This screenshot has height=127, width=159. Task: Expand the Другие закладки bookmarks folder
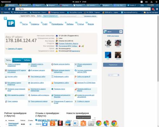(151, 12)
